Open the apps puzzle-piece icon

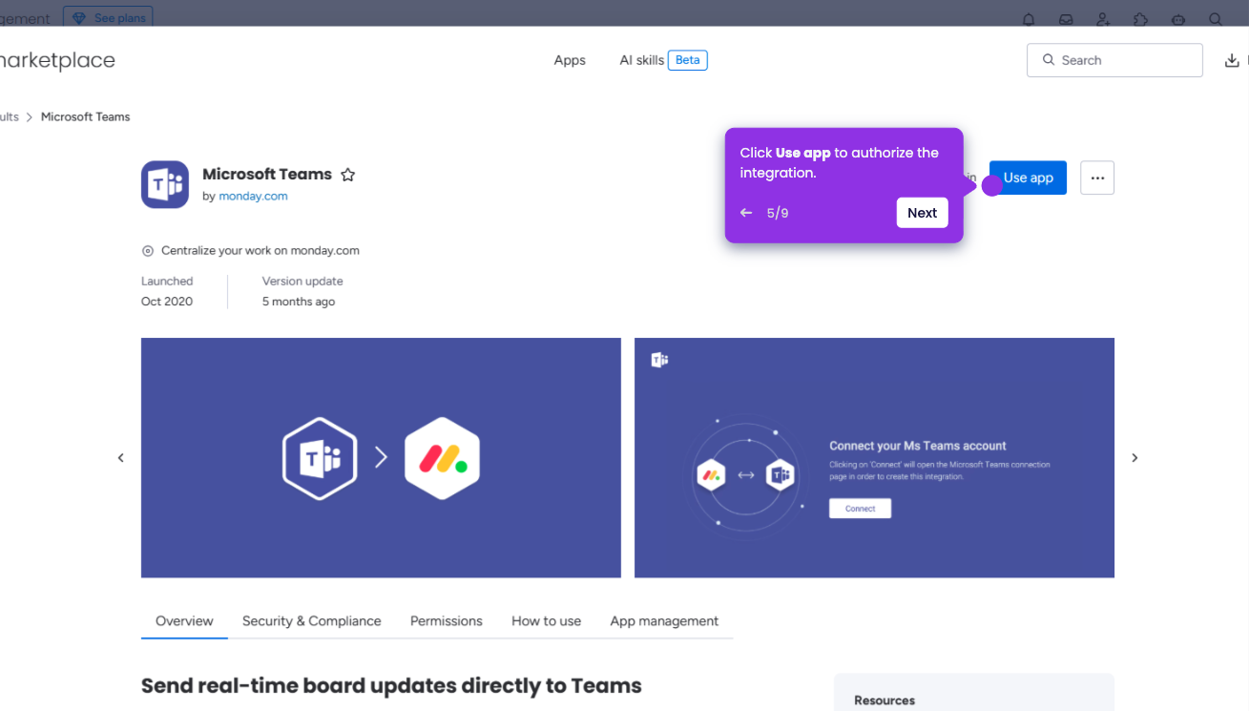[x=1140, y=19]
